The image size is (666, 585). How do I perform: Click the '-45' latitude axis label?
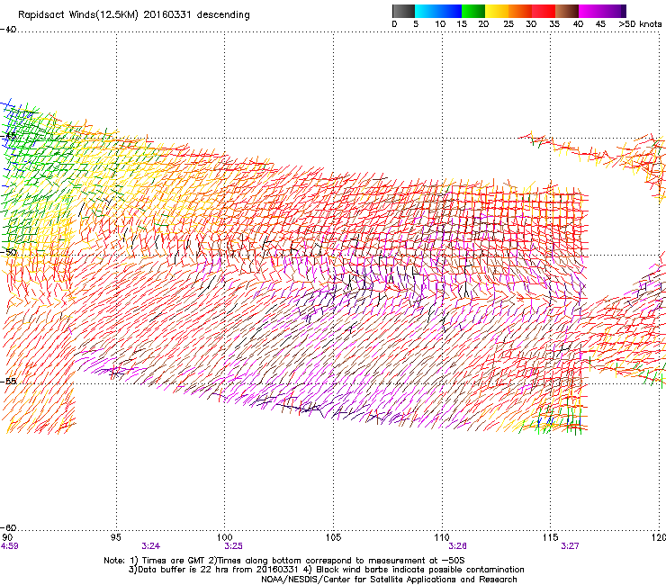[8, 136]
